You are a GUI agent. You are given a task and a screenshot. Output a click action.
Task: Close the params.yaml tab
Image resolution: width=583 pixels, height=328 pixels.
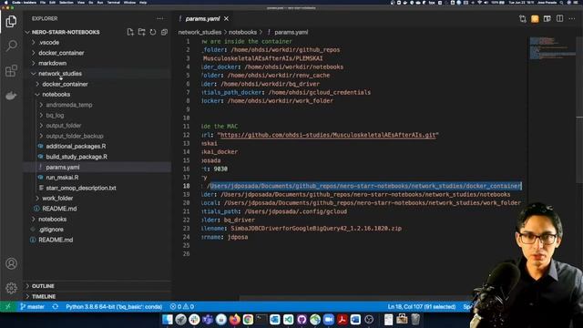point(227,18)
